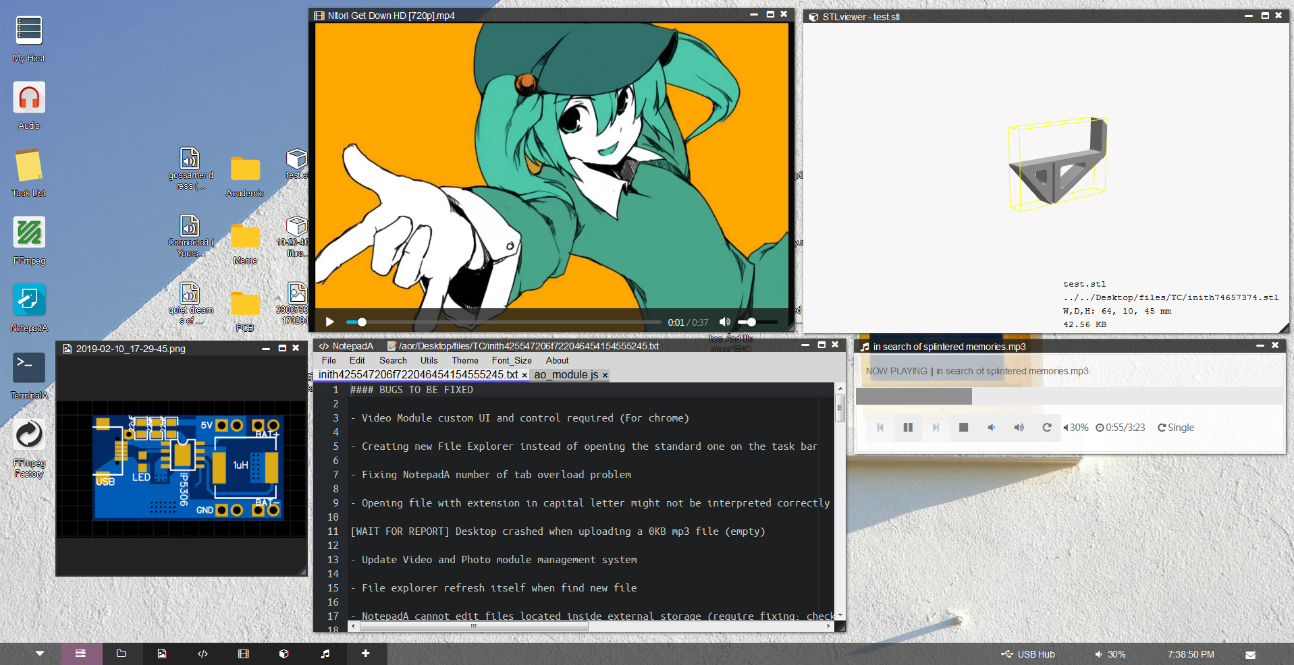Open the About menu in NotepadA
1294x665 pixels.
click(x=558, y=360)
